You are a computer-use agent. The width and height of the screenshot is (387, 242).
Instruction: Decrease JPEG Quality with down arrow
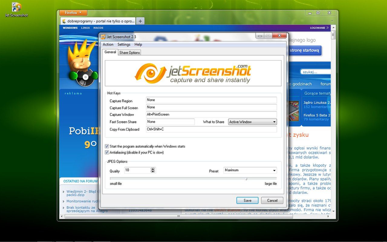[x=153, y=172]
